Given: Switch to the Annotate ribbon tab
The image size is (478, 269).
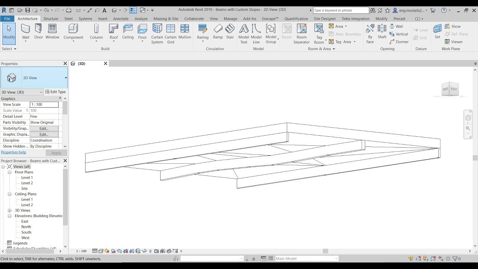Looking at the screenshot, I should coord(121,19).
